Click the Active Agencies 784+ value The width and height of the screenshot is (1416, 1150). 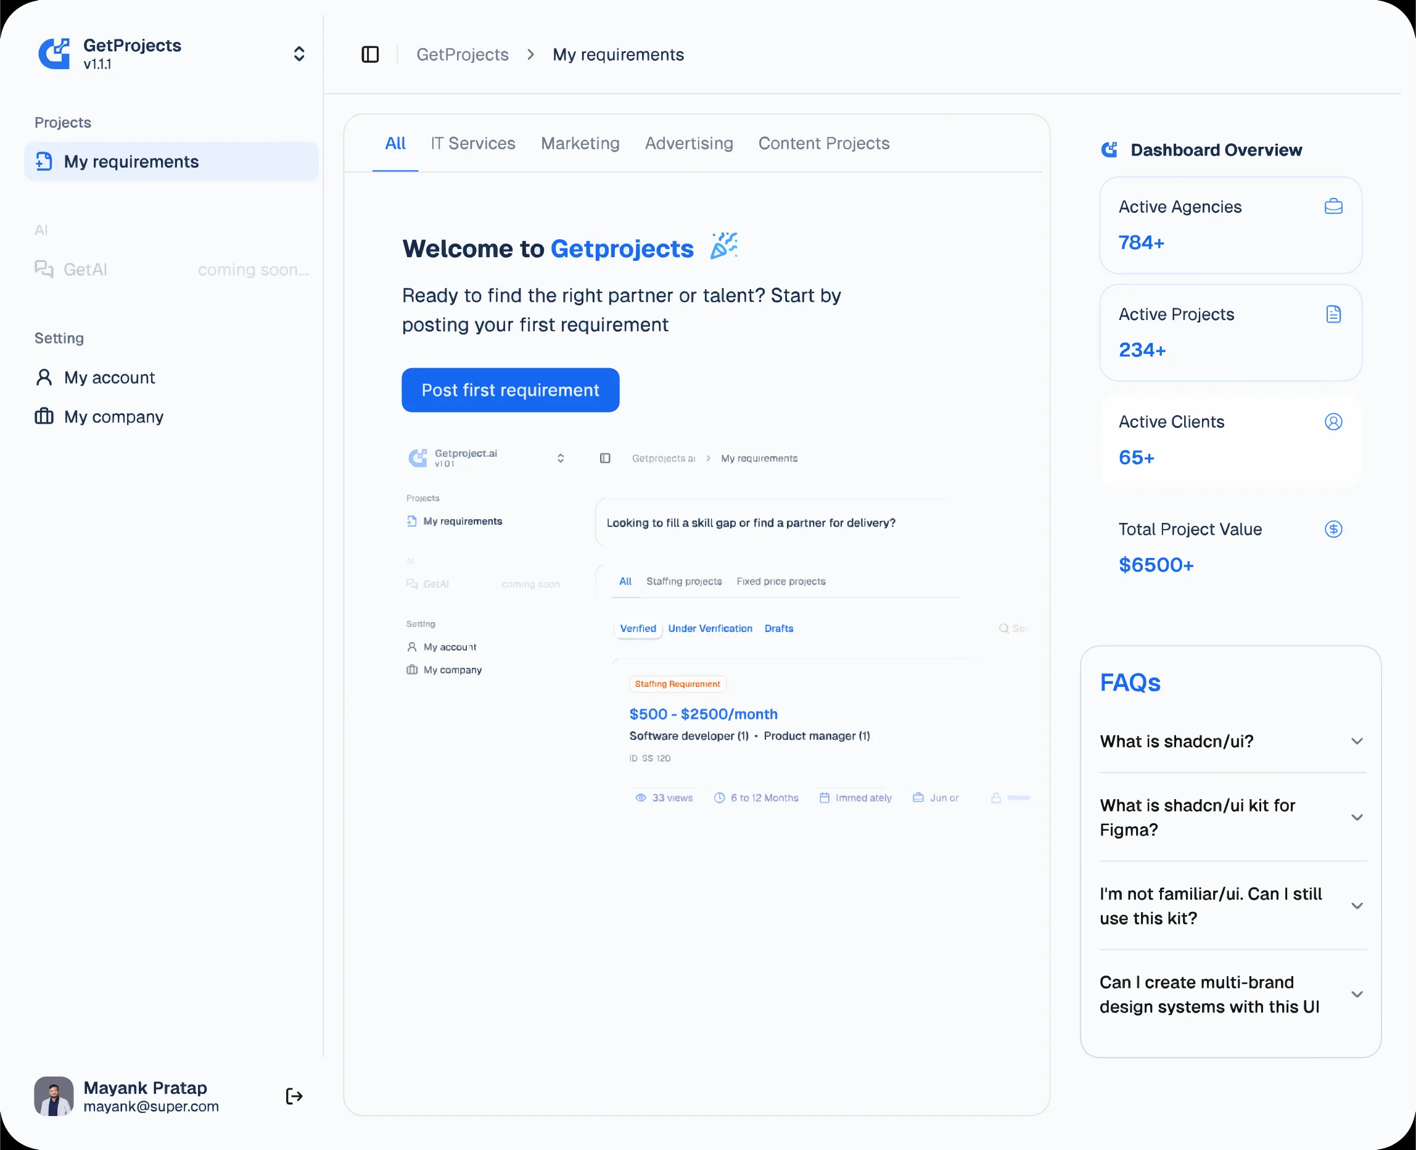[x=1141, y=242]
